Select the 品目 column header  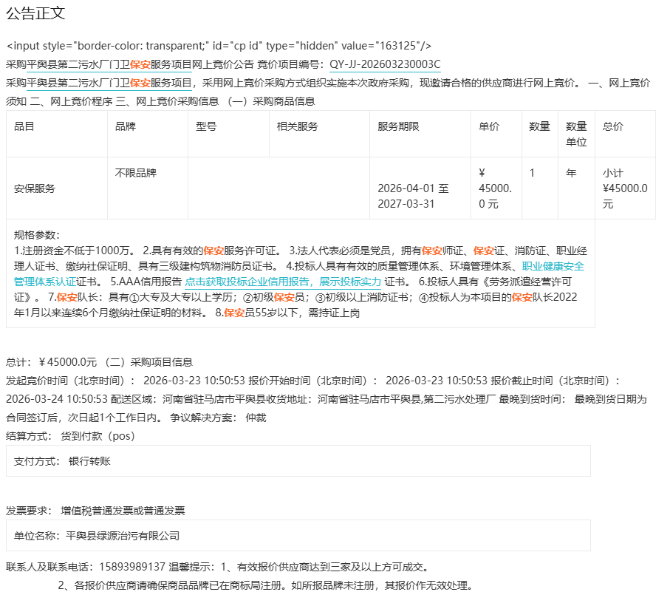pos(24,126)
